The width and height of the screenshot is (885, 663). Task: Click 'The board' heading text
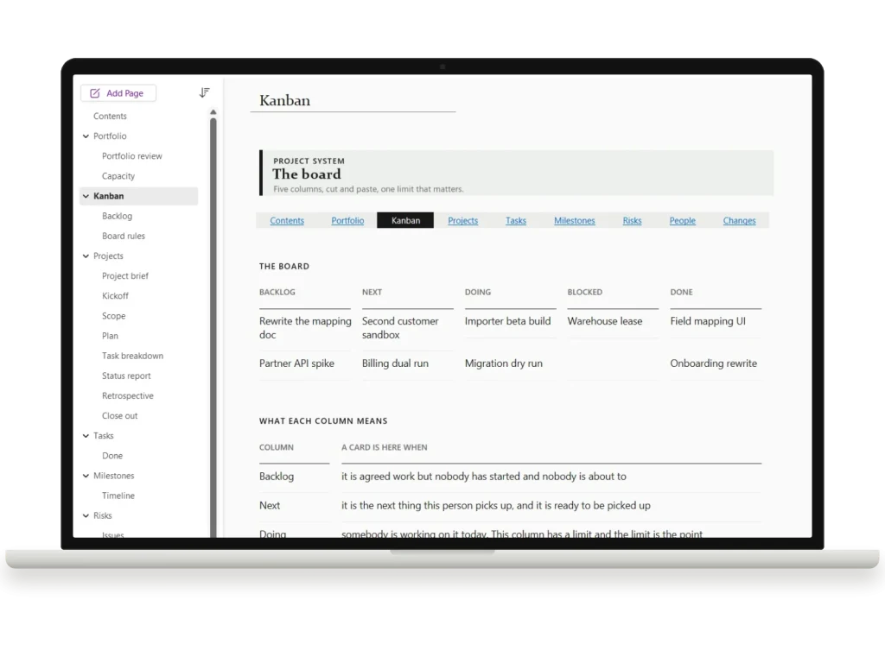pyautogui.click(x=307, y=174)
